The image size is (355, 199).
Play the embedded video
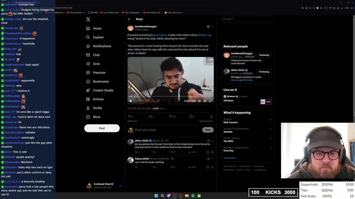tap(131, 101)
